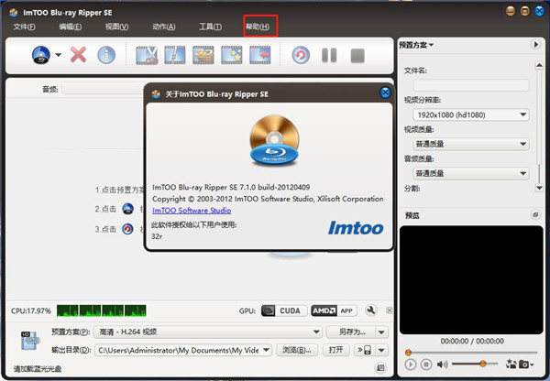Start ripping with the convert button

click(x=301, y=55)
